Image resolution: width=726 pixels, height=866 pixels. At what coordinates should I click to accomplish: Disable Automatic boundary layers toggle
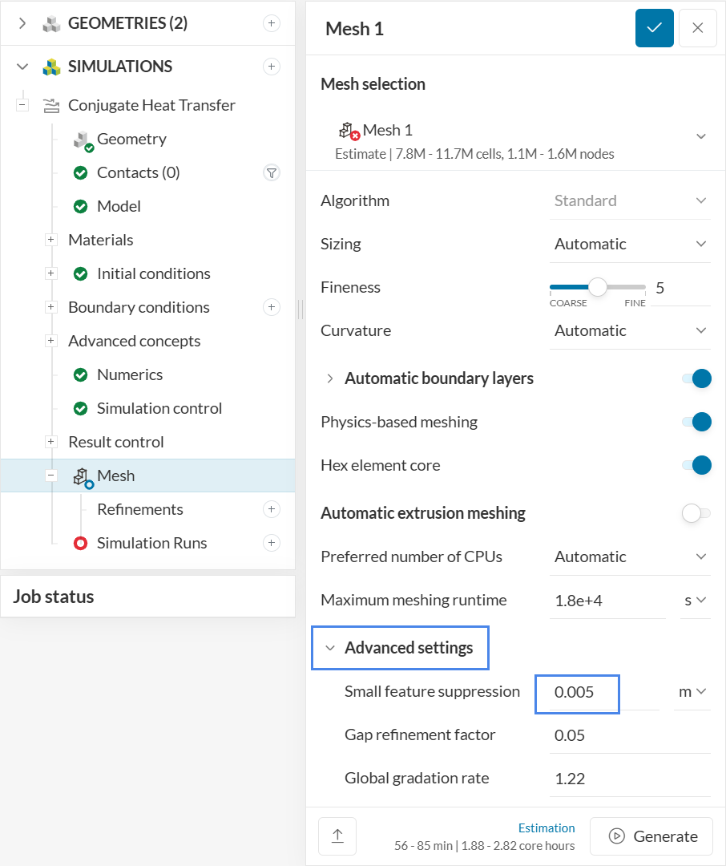696,378
